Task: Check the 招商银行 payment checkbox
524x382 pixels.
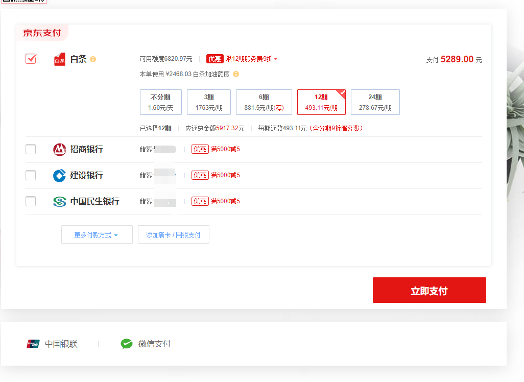Action: click(31, 149)
